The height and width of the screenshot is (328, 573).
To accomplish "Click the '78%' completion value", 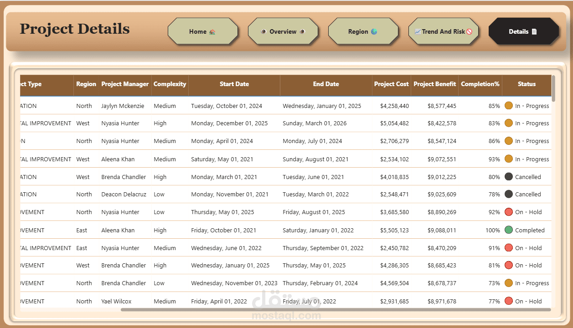I will 494,194.
